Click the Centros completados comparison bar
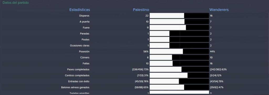This screenshot has width=269, height=95. (x=179, y=75)
